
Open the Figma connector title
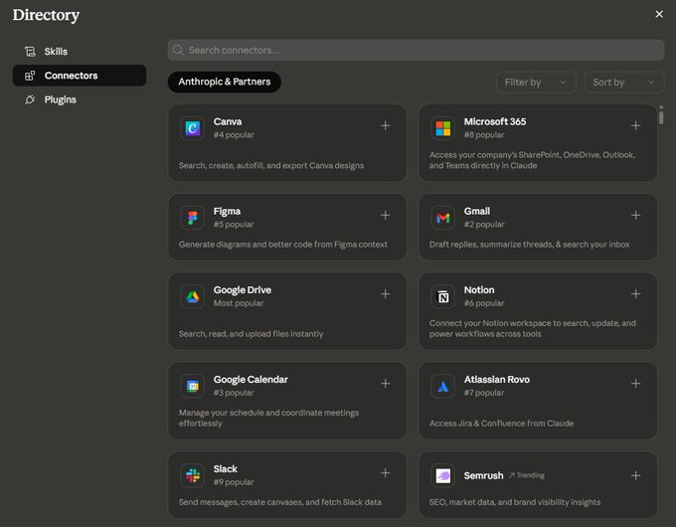click(x=227, y=212)
